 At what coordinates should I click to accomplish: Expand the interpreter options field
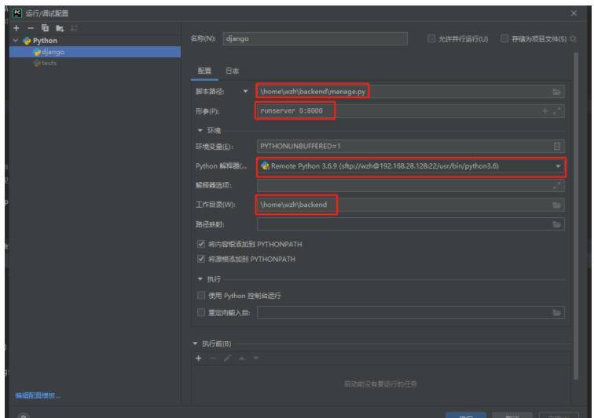(x=556, y=185)
